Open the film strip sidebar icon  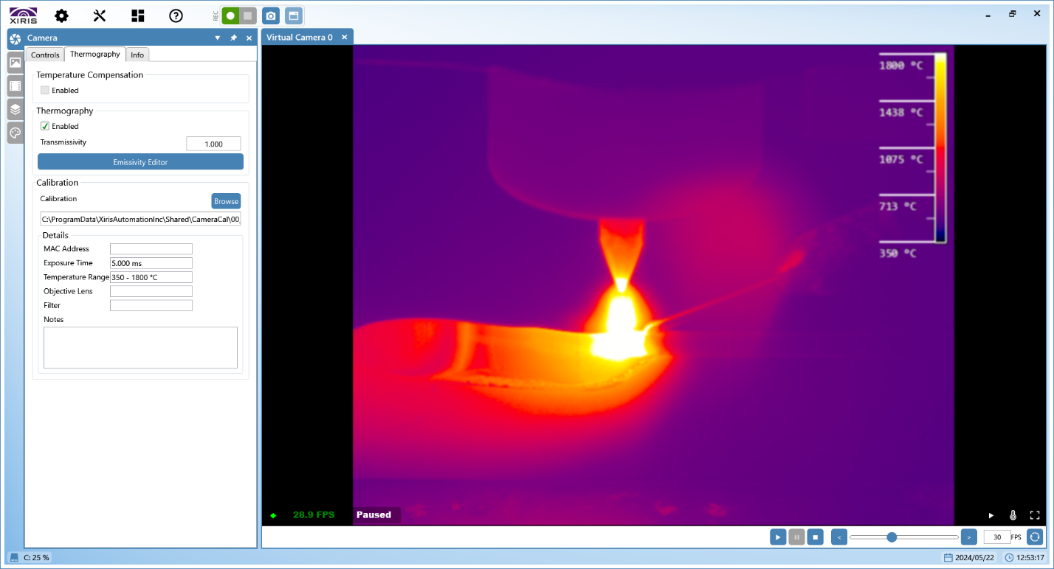[15, 86]
